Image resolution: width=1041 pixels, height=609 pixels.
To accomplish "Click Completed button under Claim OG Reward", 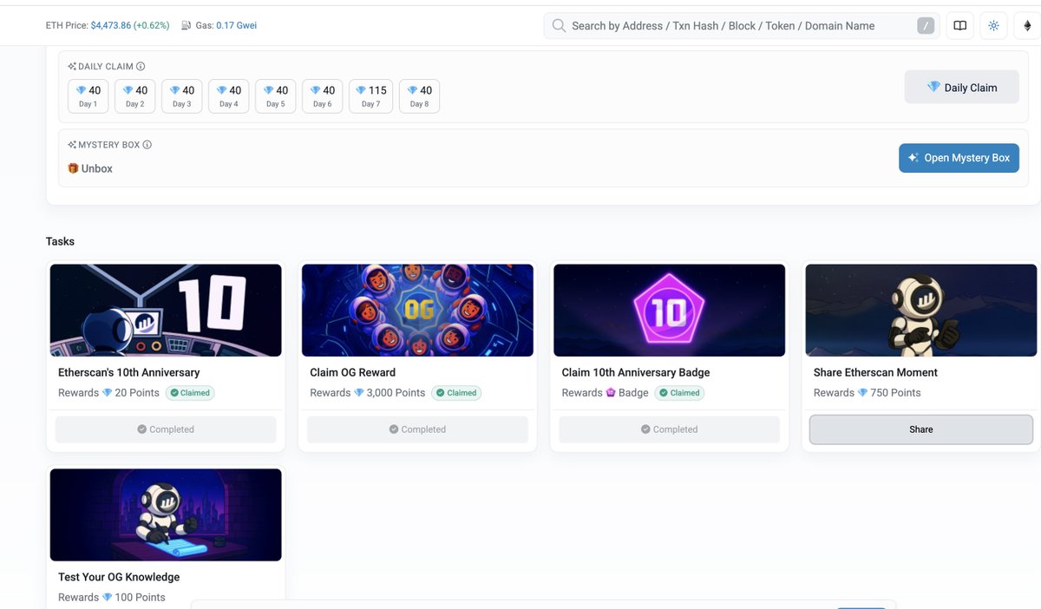I will click(417, 429).
